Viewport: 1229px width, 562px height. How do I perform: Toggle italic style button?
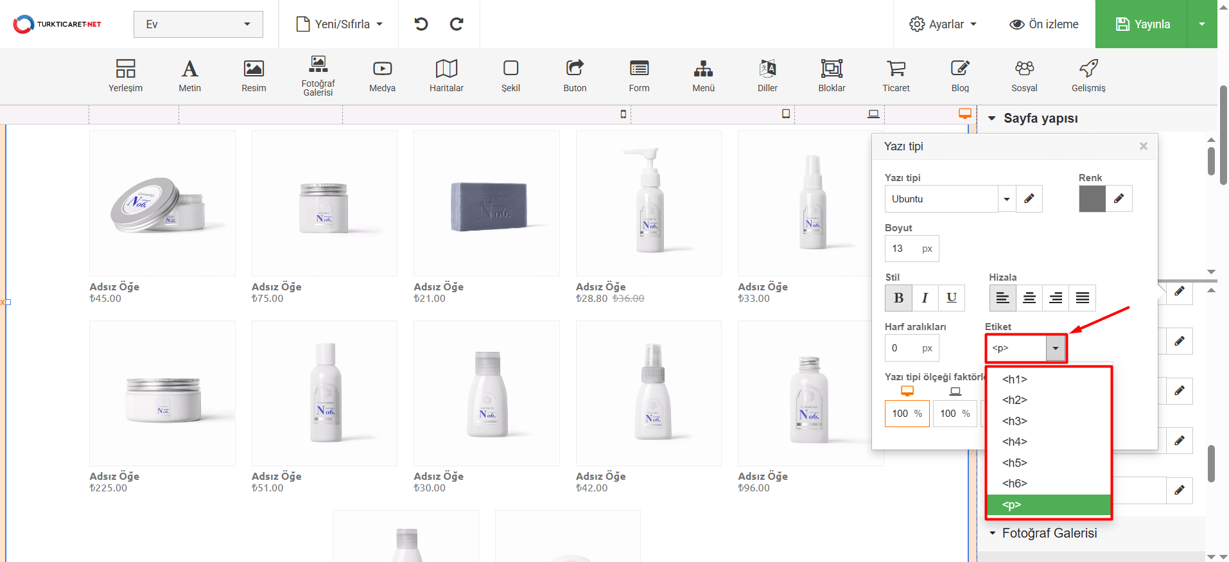coord(925,298)
